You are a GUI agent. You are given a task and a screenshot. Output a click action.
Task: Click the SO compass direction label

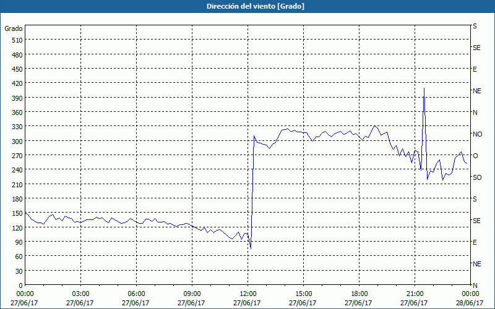click(x=477, y=177)
